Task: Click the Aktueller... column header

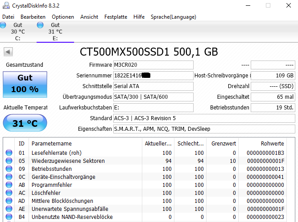Action: coord(158,144)
